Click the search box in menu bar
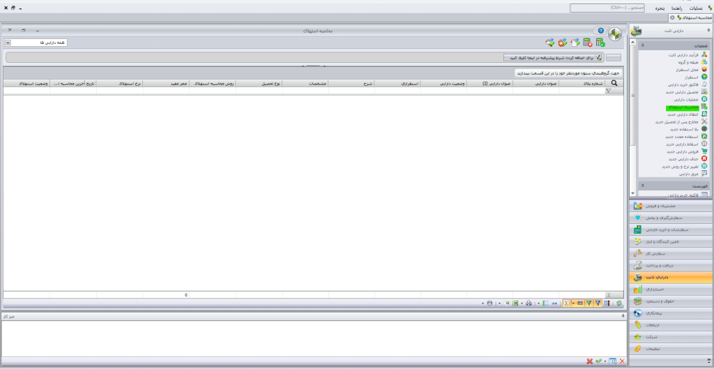The width and height of the screenshot is (714, 369). coord(607,8)
